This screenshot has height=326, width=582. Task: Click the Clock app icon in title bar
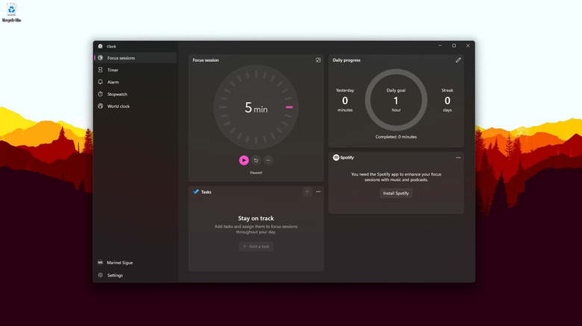(100, 46)
